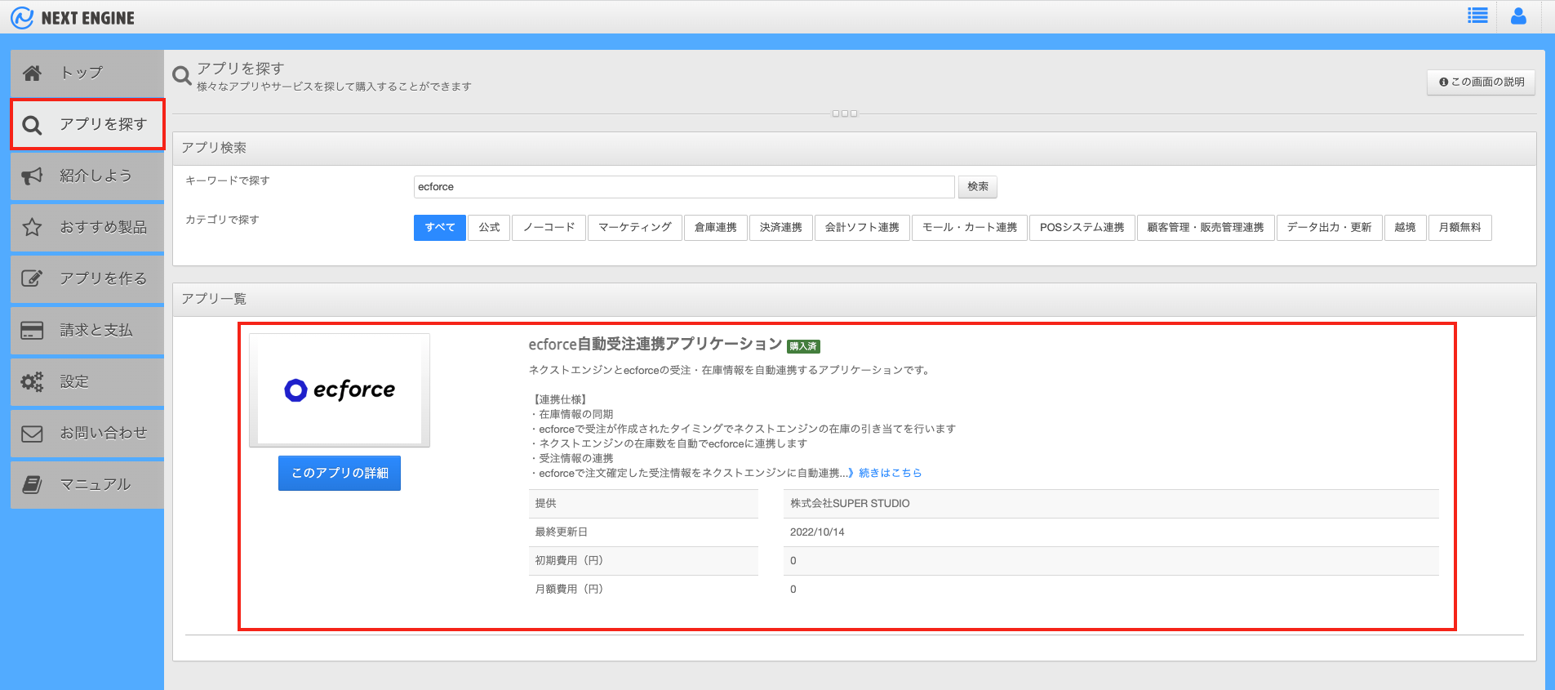This screenshot has height=690, width=1555.
Task: Click the edit icon beside アプリを作る
Action: coord(32,278)
